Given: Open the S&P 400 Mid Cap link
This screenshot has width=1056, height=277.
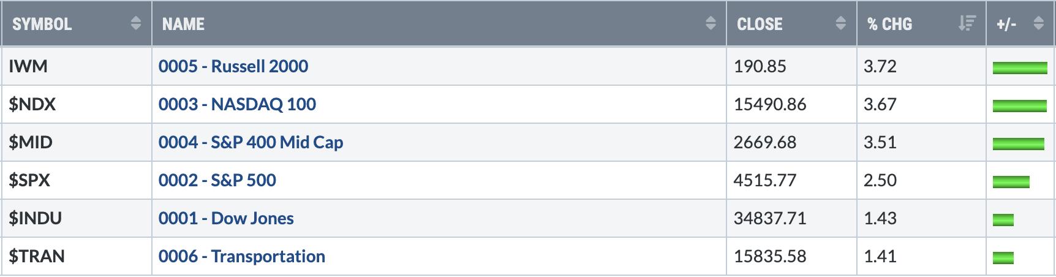Looking at the screenshot, I should click(251, 142).
